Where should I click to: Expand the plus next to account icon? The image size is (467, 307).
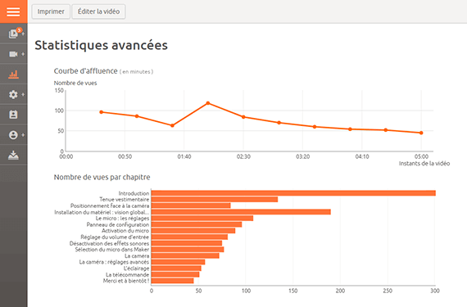point(23,135)
